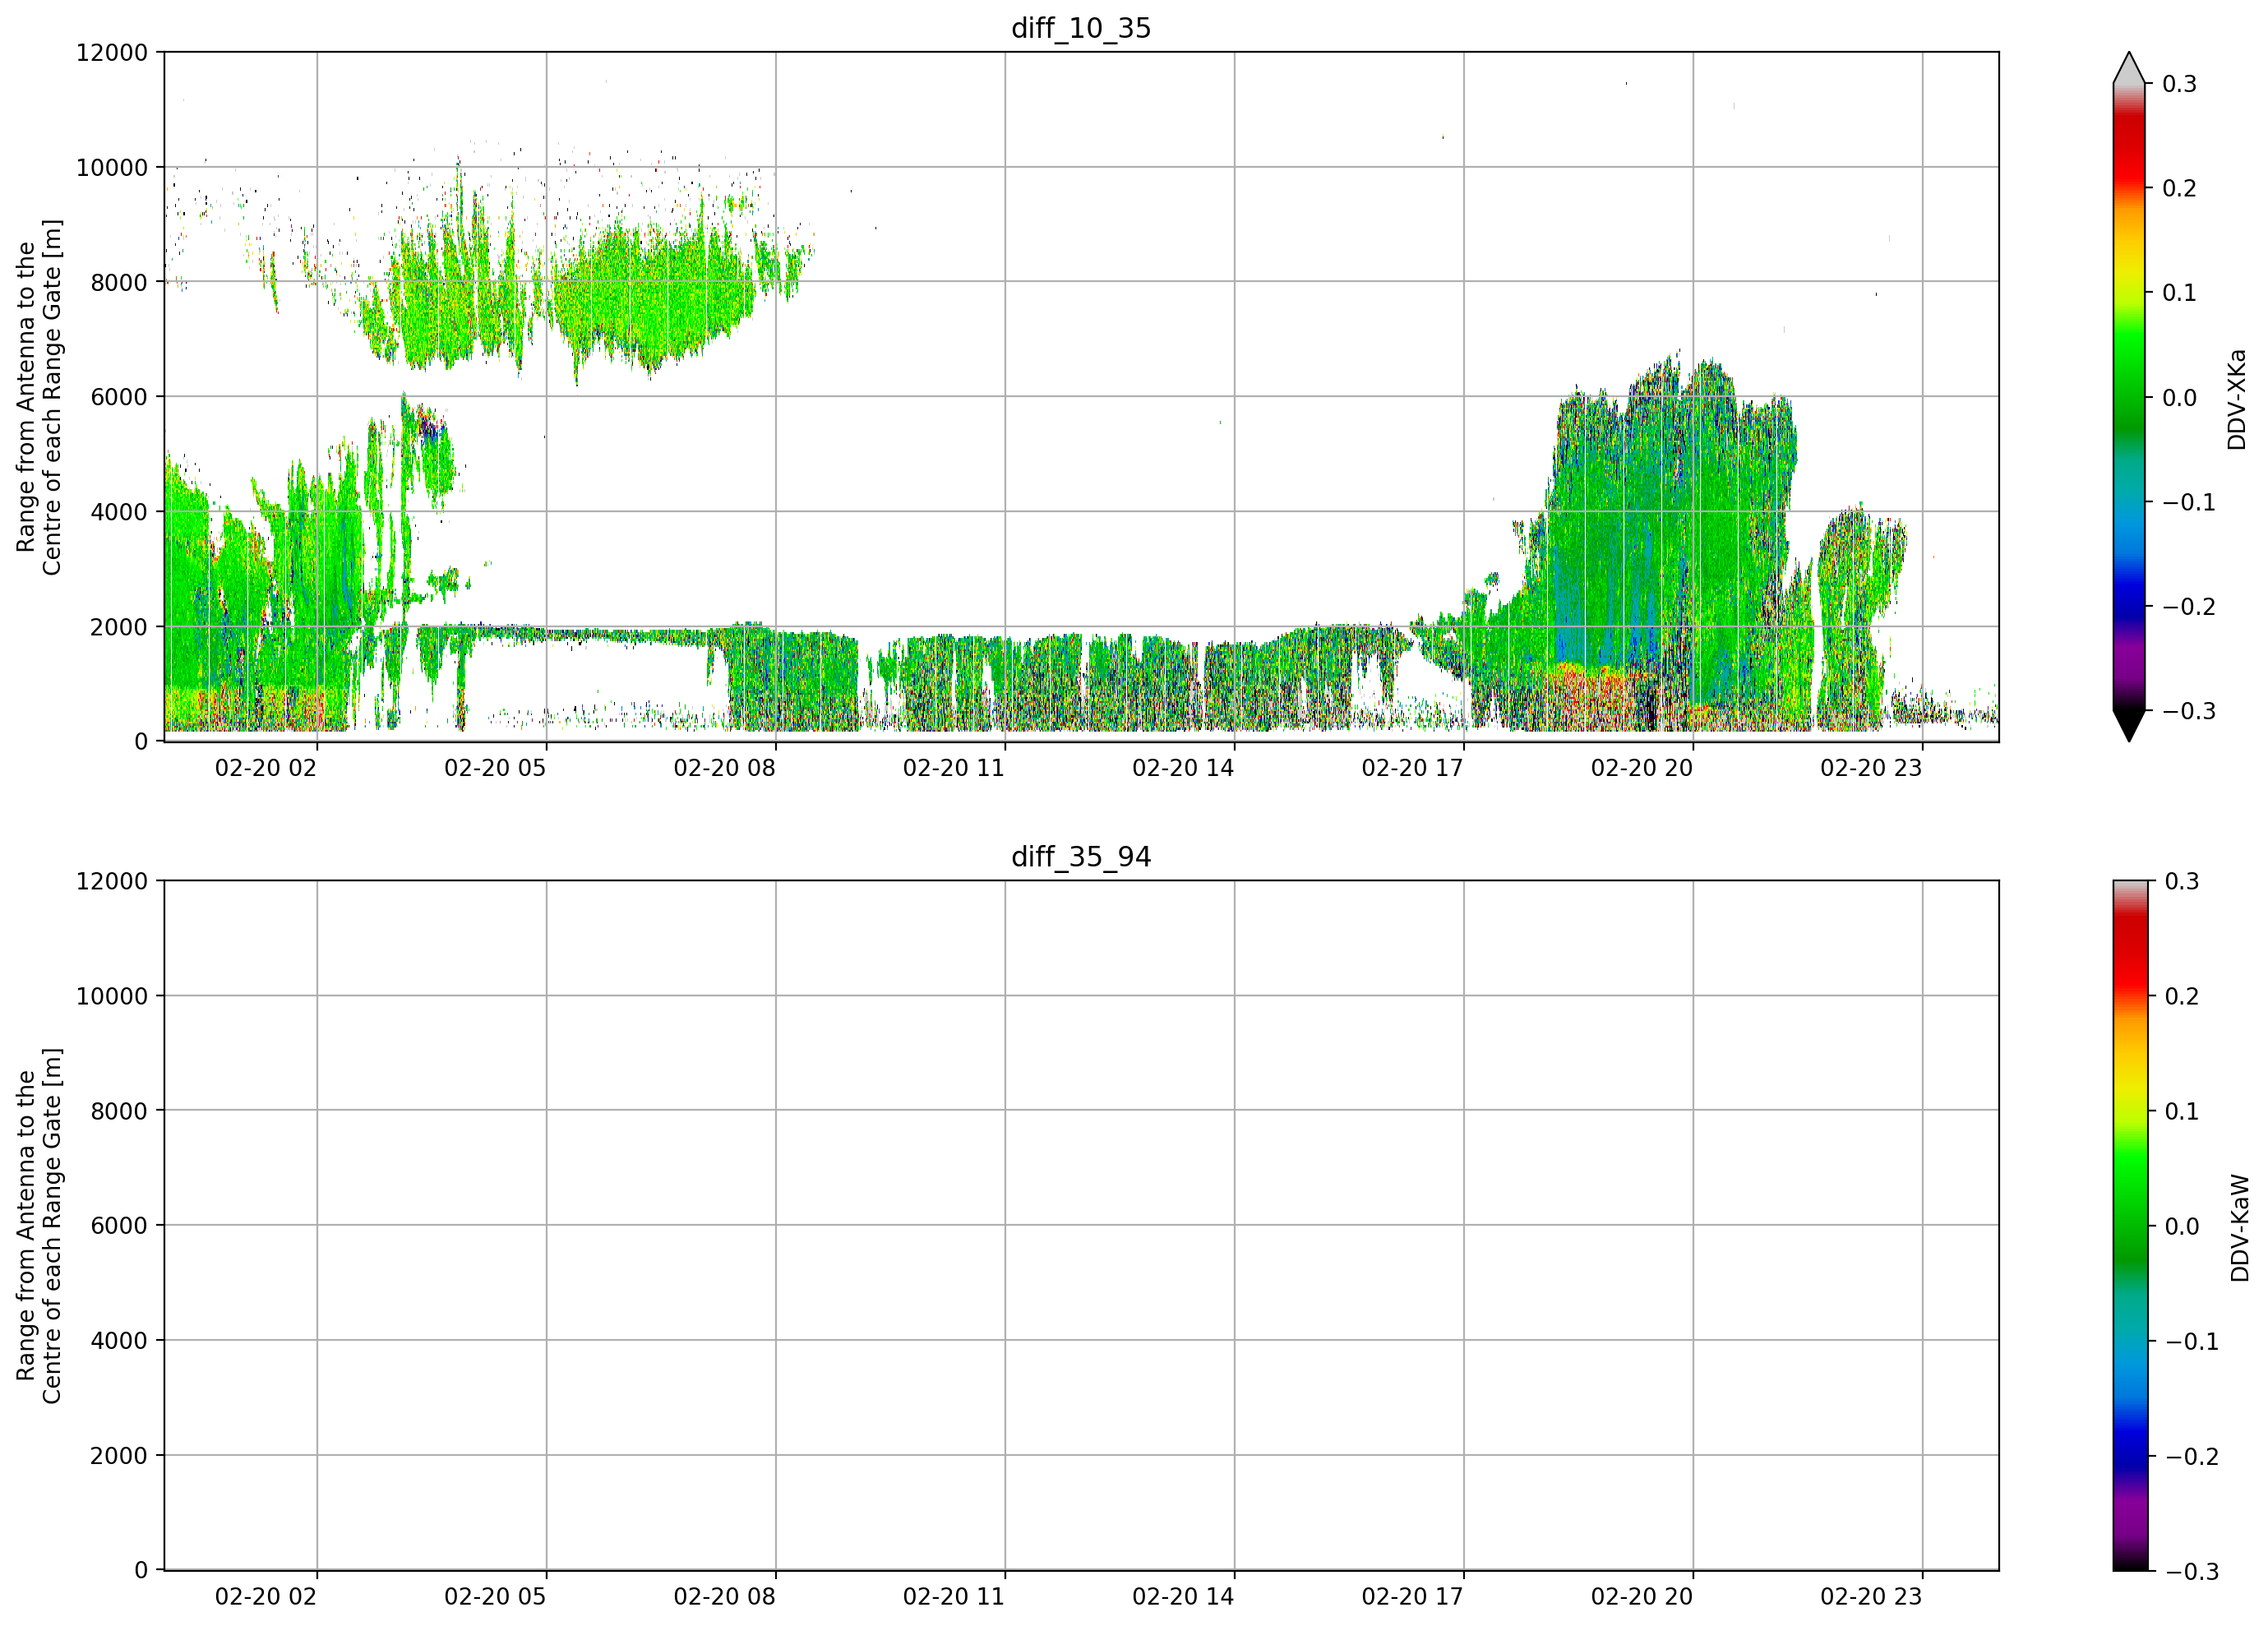Select the "DDV-KaW" colorbar label
2268x1626 pixels.
point(2239,1227)
